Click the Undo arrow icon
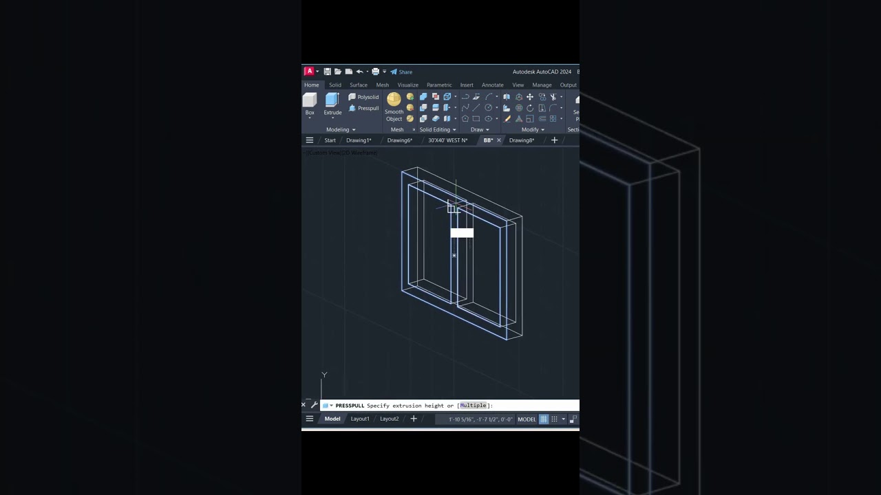The width and height of the screenshot is (881, 495). 359,71
